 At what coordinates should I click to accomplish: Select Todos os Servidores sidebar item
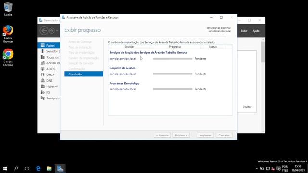tap(49, 57)
